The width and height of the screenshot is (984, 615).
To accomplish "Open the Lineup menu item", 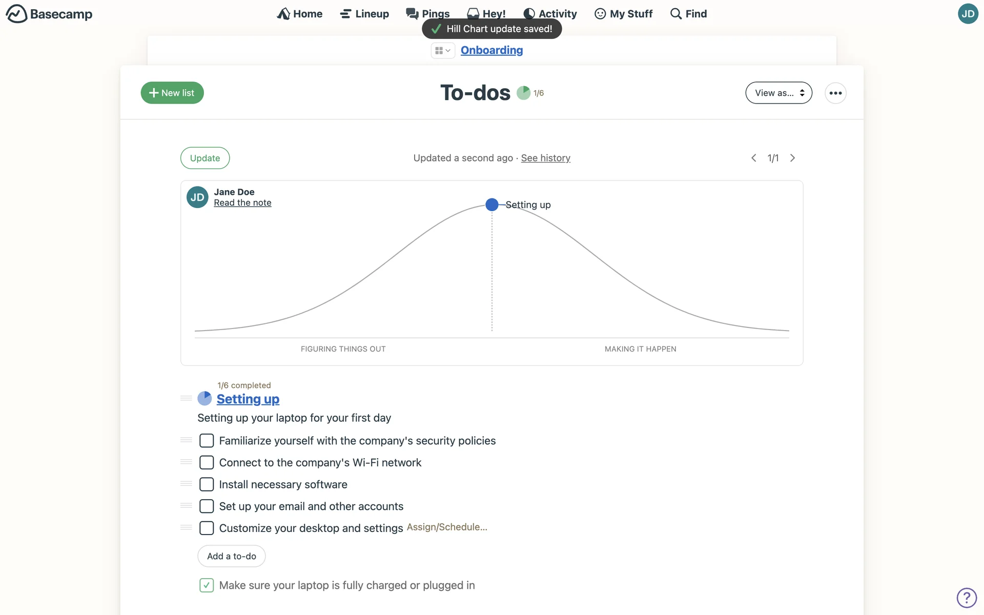I will point(364,14).
